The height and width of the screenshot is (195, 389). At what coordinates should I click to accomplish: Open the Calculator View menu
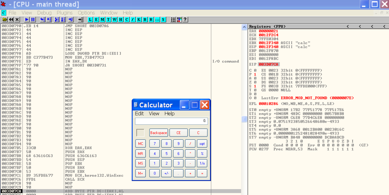154,114
